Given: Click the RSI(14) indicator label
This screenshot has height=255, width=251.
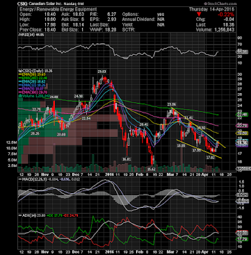Looking at the screenshot, I should coord(31,35).
